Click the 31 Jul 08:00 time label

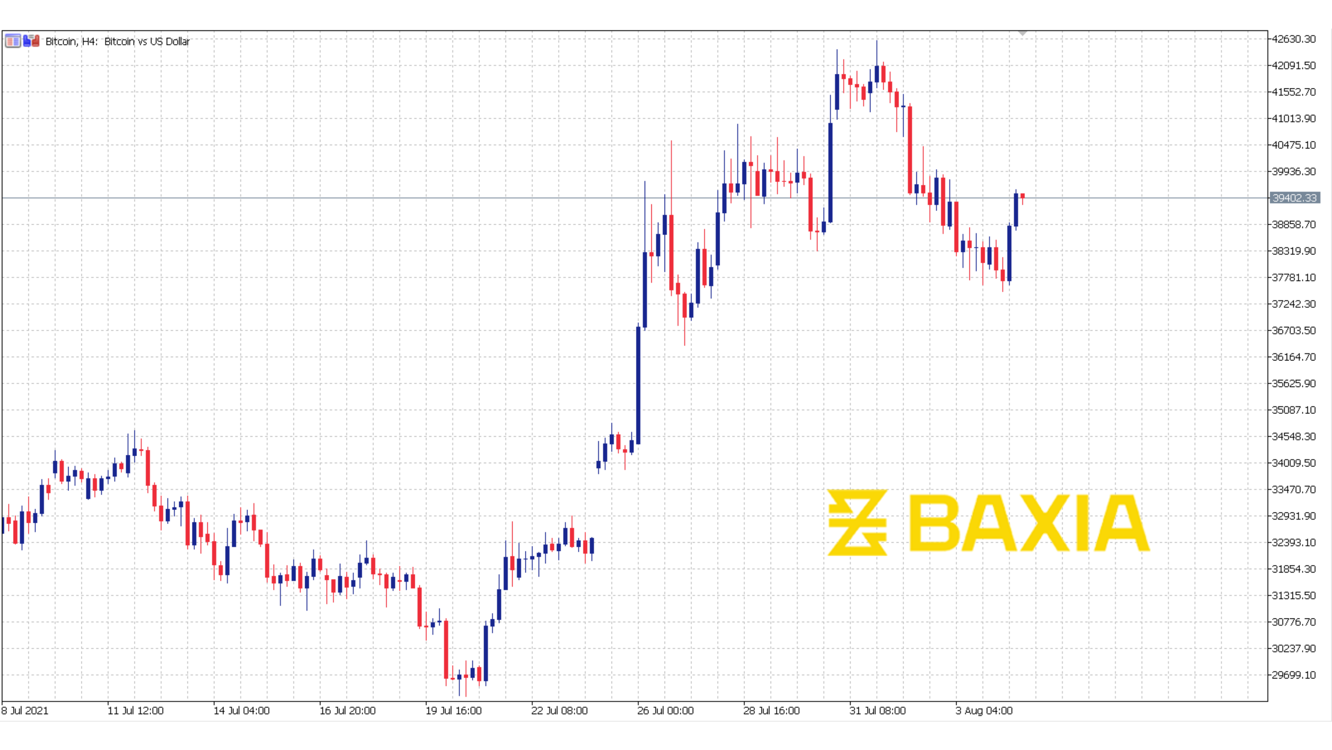[x=877, y=711]
